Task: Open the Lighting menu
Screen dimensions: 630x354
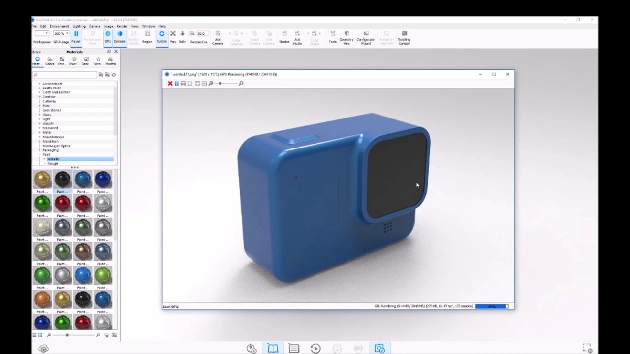Action: [79, 26]
